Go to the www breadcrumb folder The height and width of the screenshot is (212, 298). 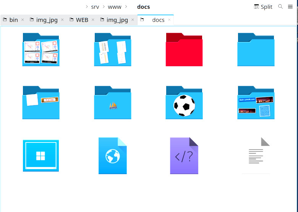click(x=115, y=7)
